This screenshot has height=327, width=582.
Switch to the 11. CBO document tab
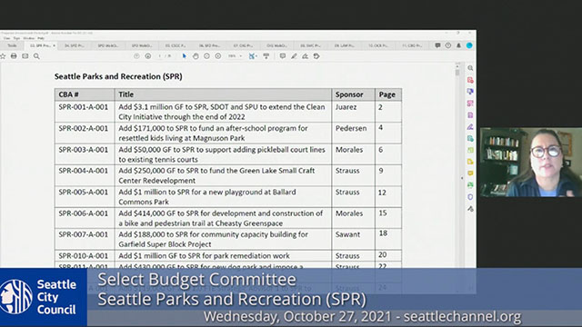tap(412, 45)
